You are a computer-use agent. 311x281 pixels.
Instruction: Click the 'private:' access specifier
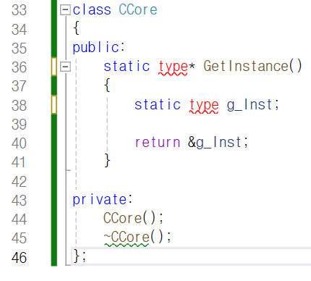coord(103,200)
